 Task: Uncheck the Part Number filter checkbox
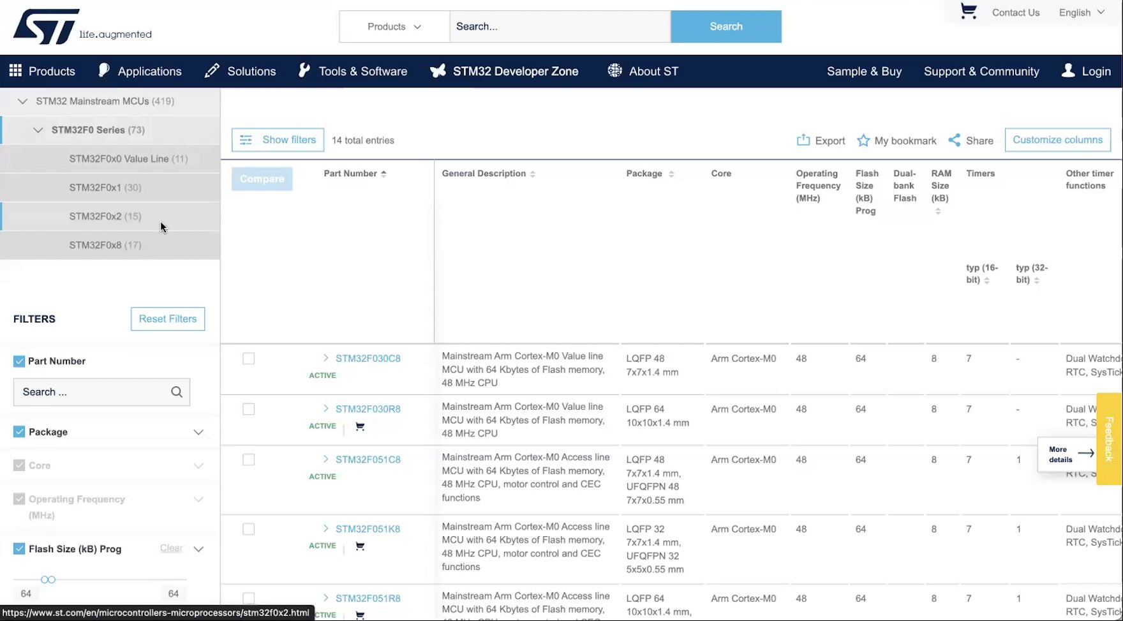pos(19,361)
